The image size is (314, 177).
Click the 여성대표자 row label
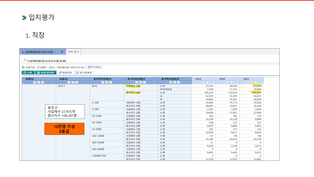click(166, 89)
